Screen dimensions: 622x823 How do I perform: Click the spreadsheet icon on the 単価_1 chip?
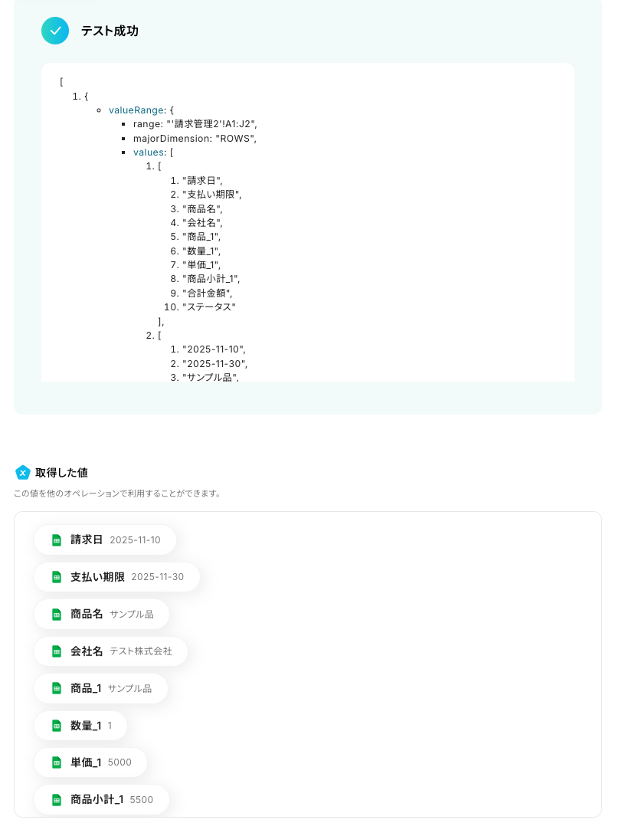(x=57, y=762)
